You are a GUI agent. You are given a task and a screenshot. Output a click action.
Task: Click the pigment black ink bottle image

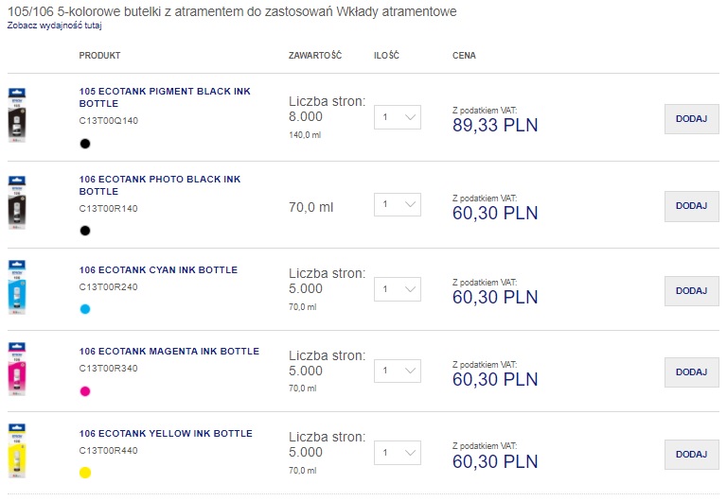[x=17, y=115]
